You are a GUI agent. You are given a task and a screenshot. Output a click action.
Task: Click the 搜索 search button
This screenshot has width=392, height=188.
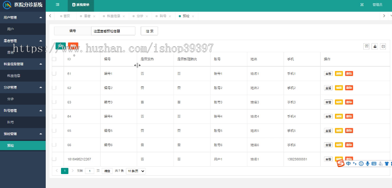149,31
